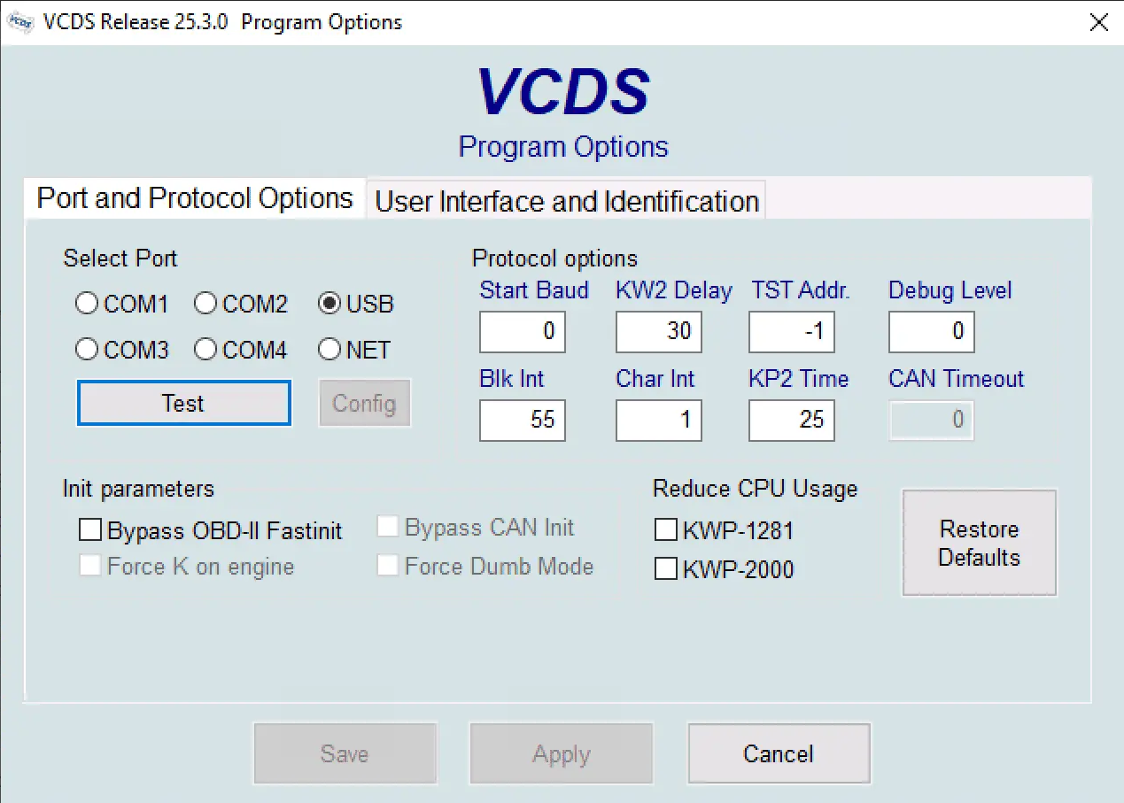Click the Select Port heading
This screenshot has height=803, width=1124.
coord(120,259)
